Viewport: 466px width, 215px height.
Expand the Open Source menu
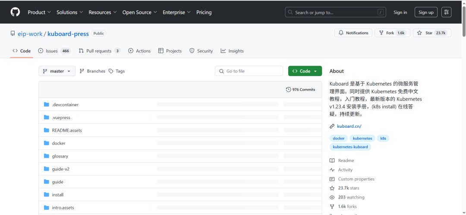(139, 13)
